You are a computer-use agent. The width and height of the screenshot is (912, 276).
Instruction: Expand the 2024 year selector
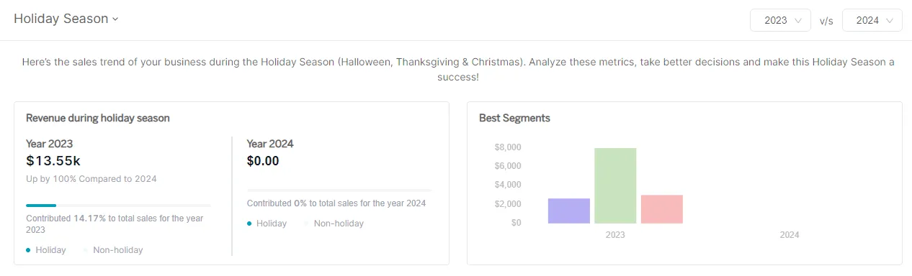click(x=872, y=20)
